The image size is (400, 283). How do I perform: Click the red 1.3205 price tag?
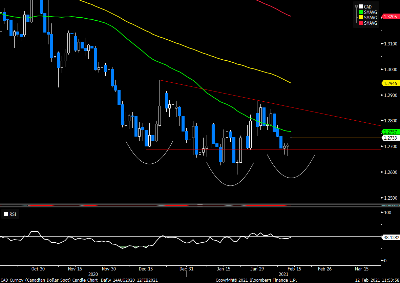[390, 17]
